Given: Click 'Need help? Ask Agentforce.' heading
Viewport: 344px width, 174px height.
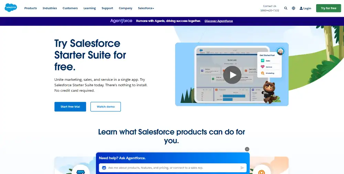Looking at the screenshot, I should pyautogui.click(x=122, y=158).
